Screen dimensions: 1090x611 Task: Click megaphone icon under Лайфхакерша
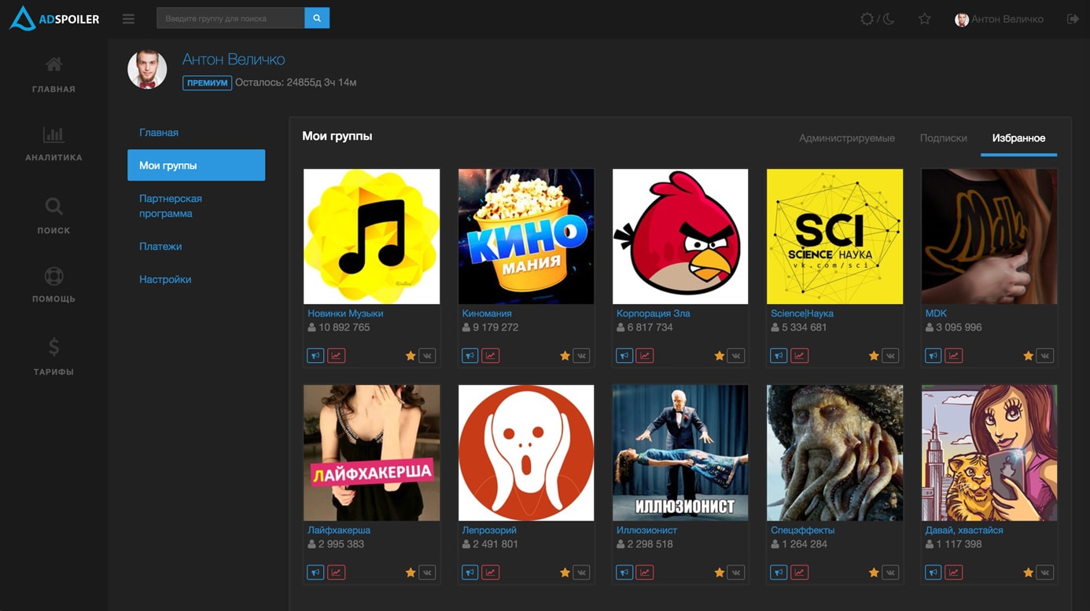tap(315, 573)
